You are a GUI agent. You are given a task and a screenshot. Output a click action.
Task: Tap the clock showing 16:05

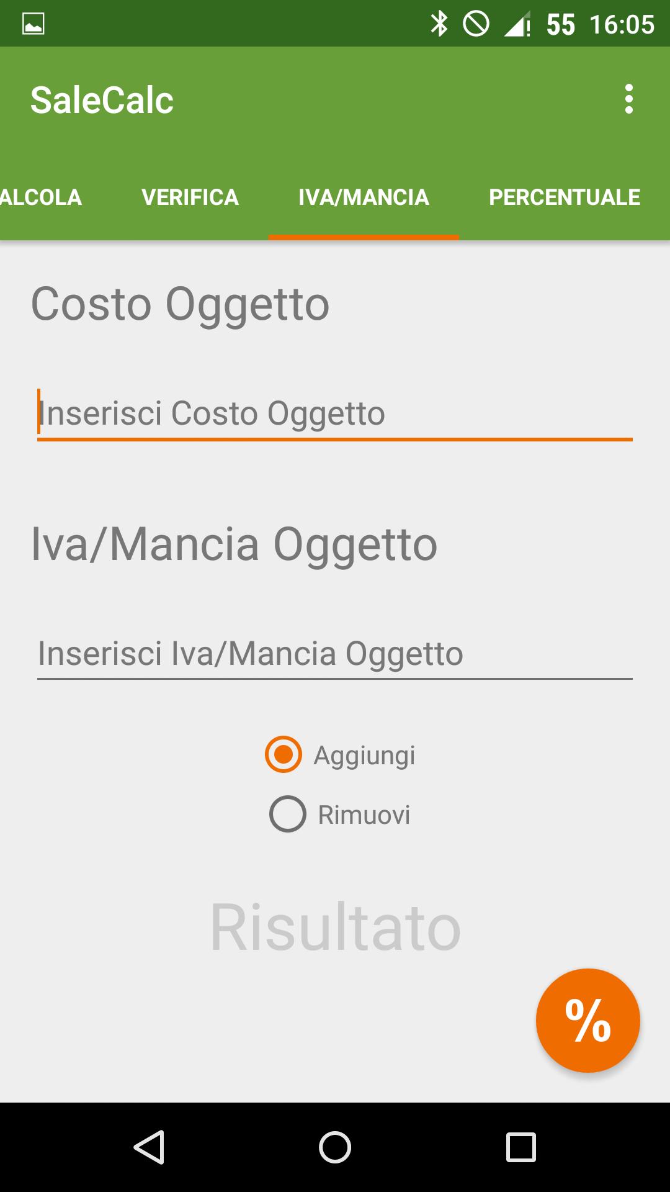point(622,25)
